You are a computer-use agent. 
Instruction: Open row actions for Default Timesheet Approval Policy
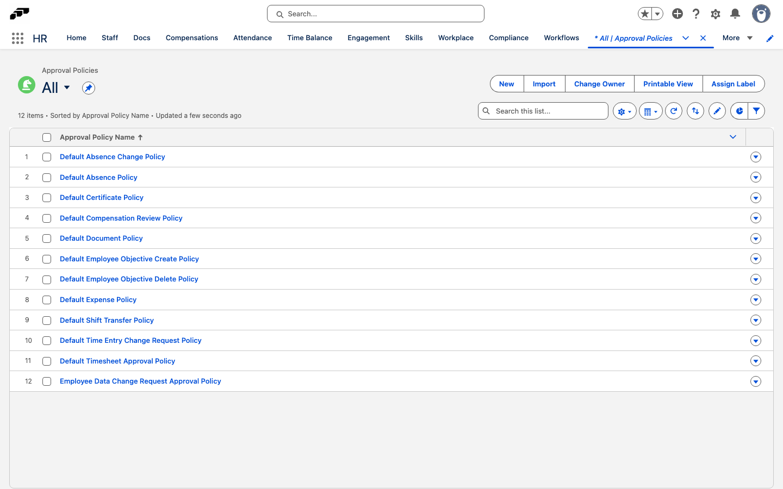click(x=756, y=361)
